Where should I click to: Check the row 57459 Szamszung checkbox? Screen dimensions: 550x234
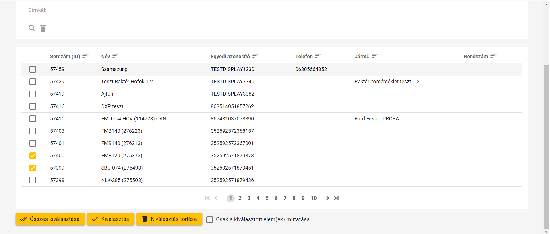[x=33, y=69]
